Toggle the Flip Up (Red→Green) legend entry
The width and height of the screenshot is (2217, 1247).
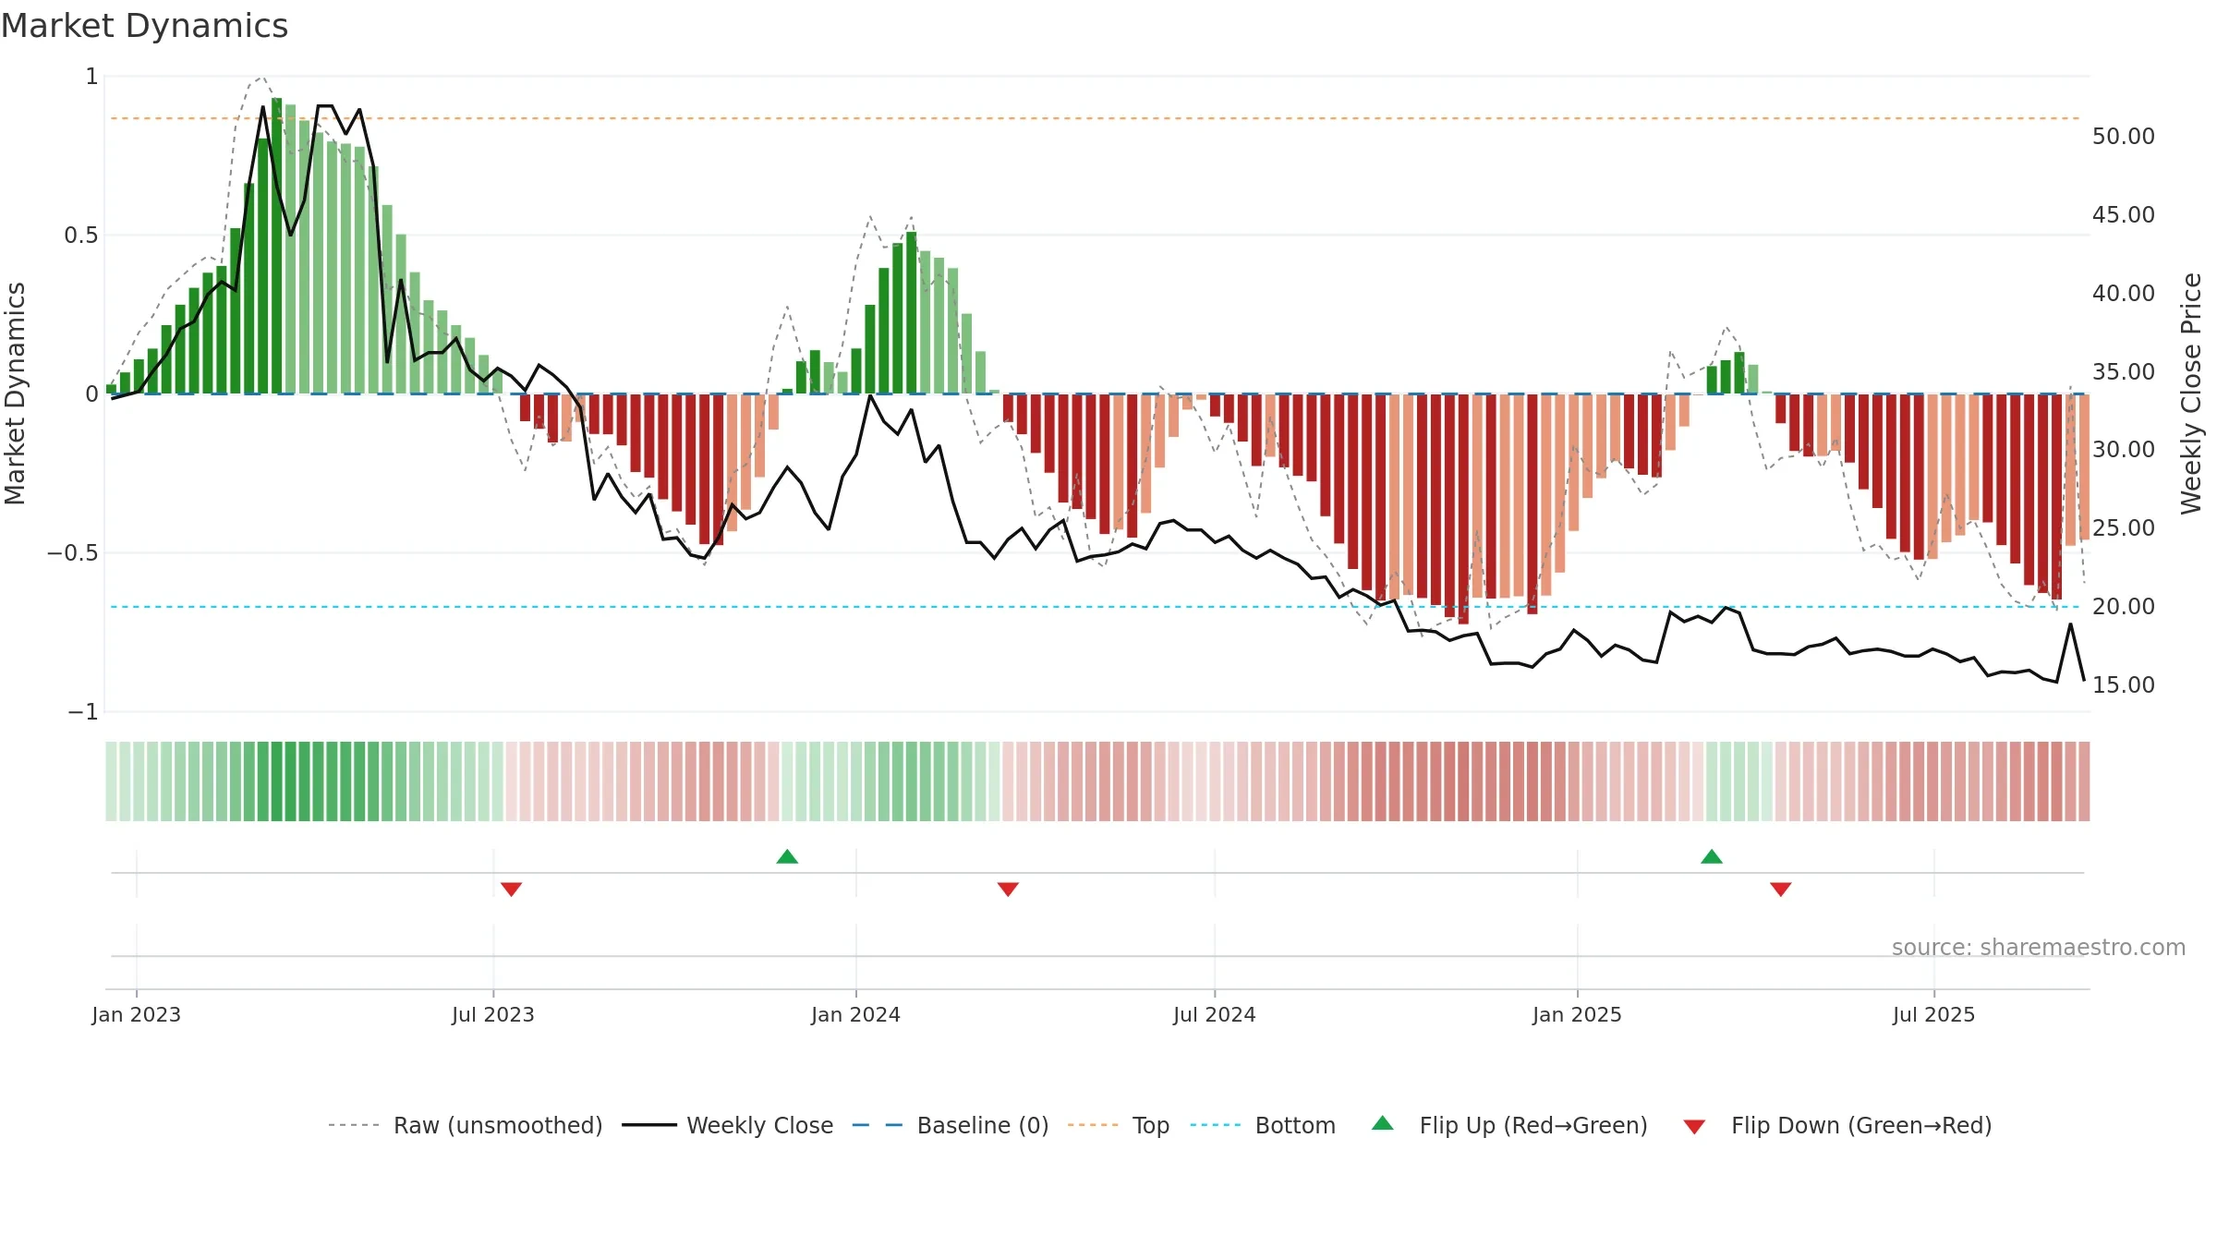point(1509,1125)
